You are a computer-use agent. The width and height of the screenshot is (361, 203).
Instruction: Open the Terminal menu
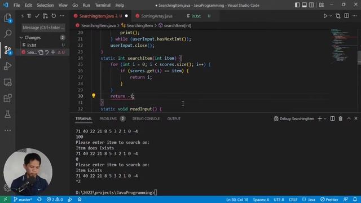click(x=103, y=5)
